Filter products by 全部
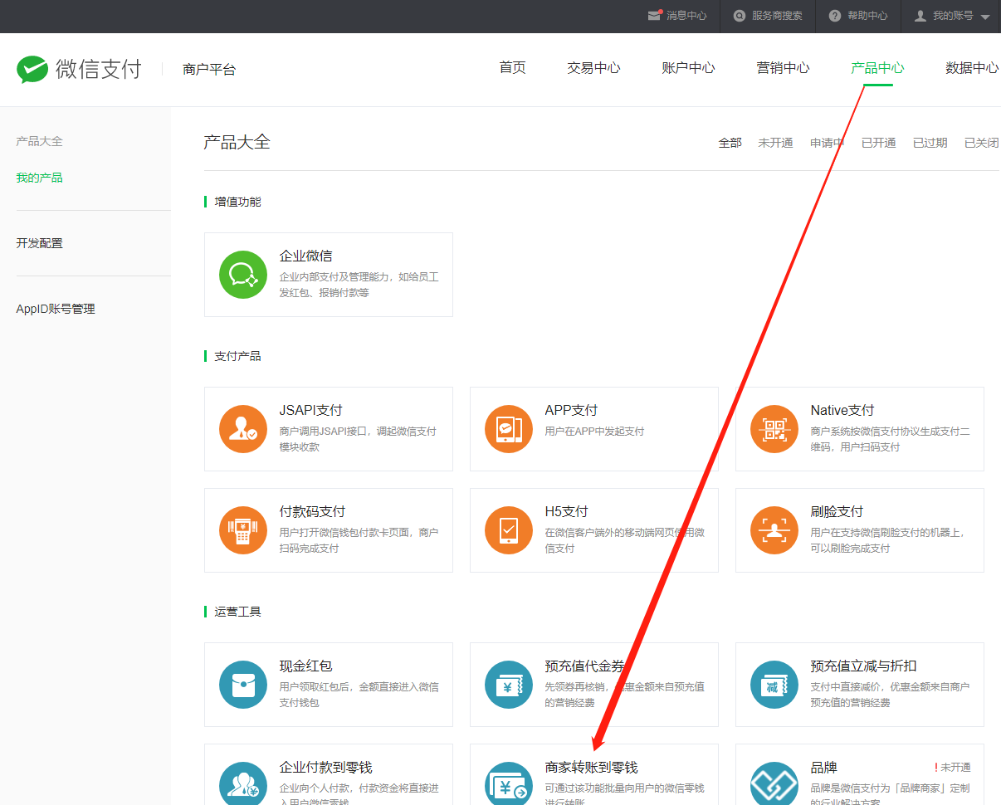This screenshot has height=805, width=1001. [730, 143]
